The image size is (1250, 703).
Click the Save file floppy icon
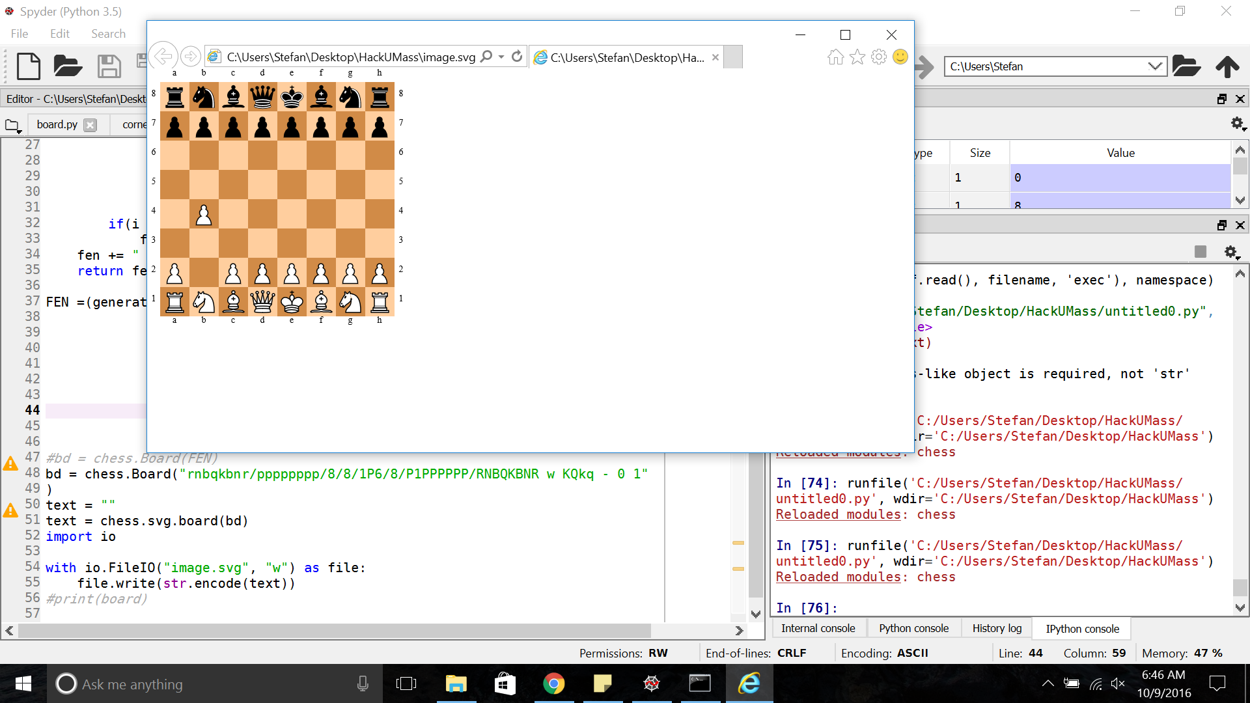click(x=109, y=66)
